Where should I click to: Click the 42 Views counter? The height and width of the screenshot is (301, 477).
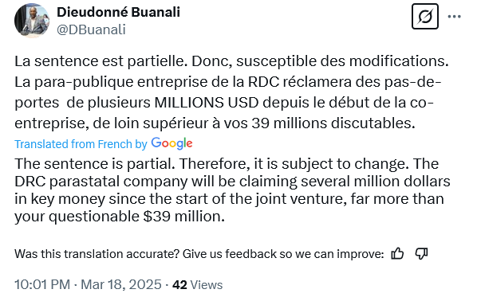point(198,285)
